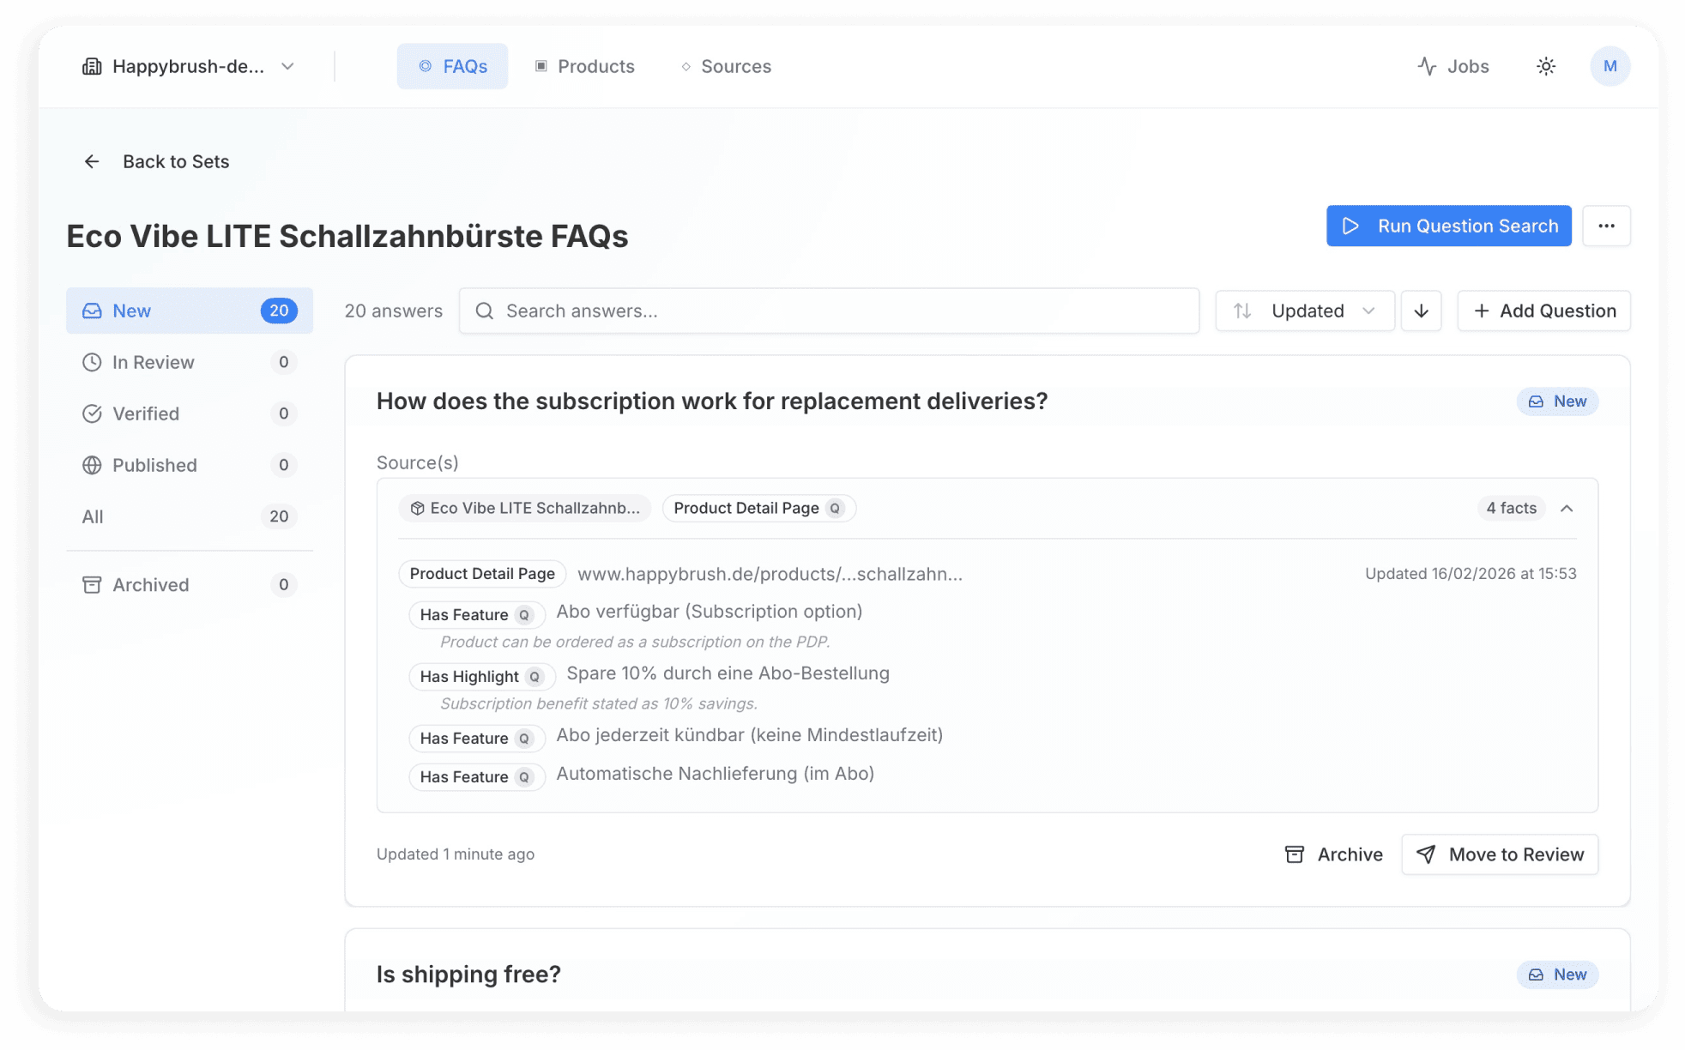Click Run Question Search button
The height and width of the screenshot is (1050, 1685).
tap(1448, 226)
